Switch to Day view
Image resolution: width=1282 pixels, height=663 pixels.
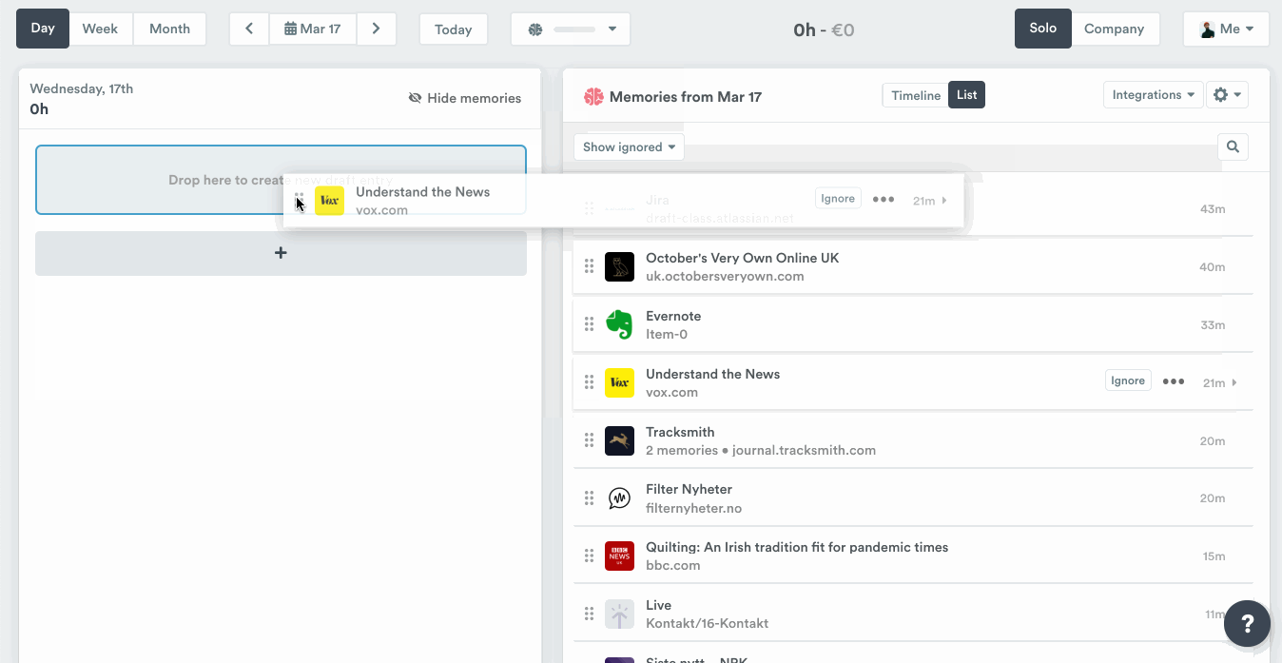coord(43,29)
